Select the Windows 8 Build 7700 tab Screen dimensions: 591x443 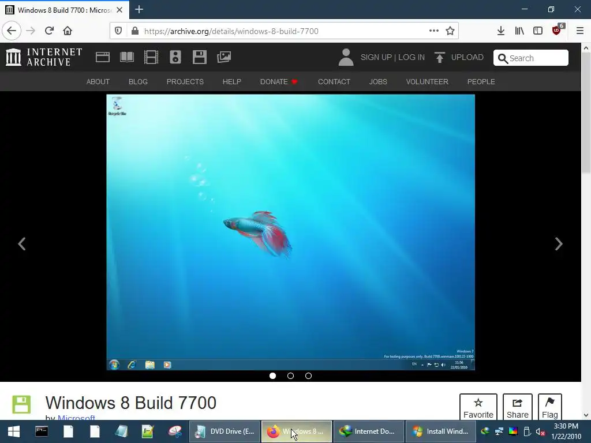(65, 10)
